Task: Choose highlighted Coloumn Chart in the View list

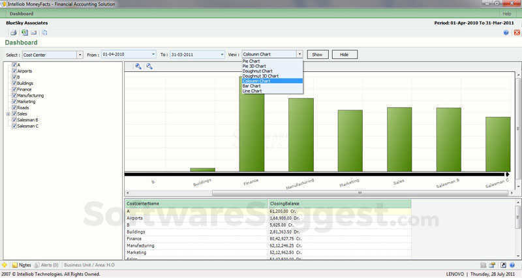Action: point(272,81)
